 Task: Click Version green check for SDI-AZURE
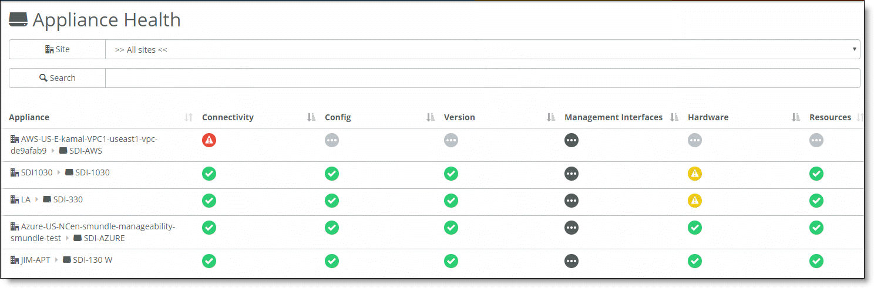451,228
